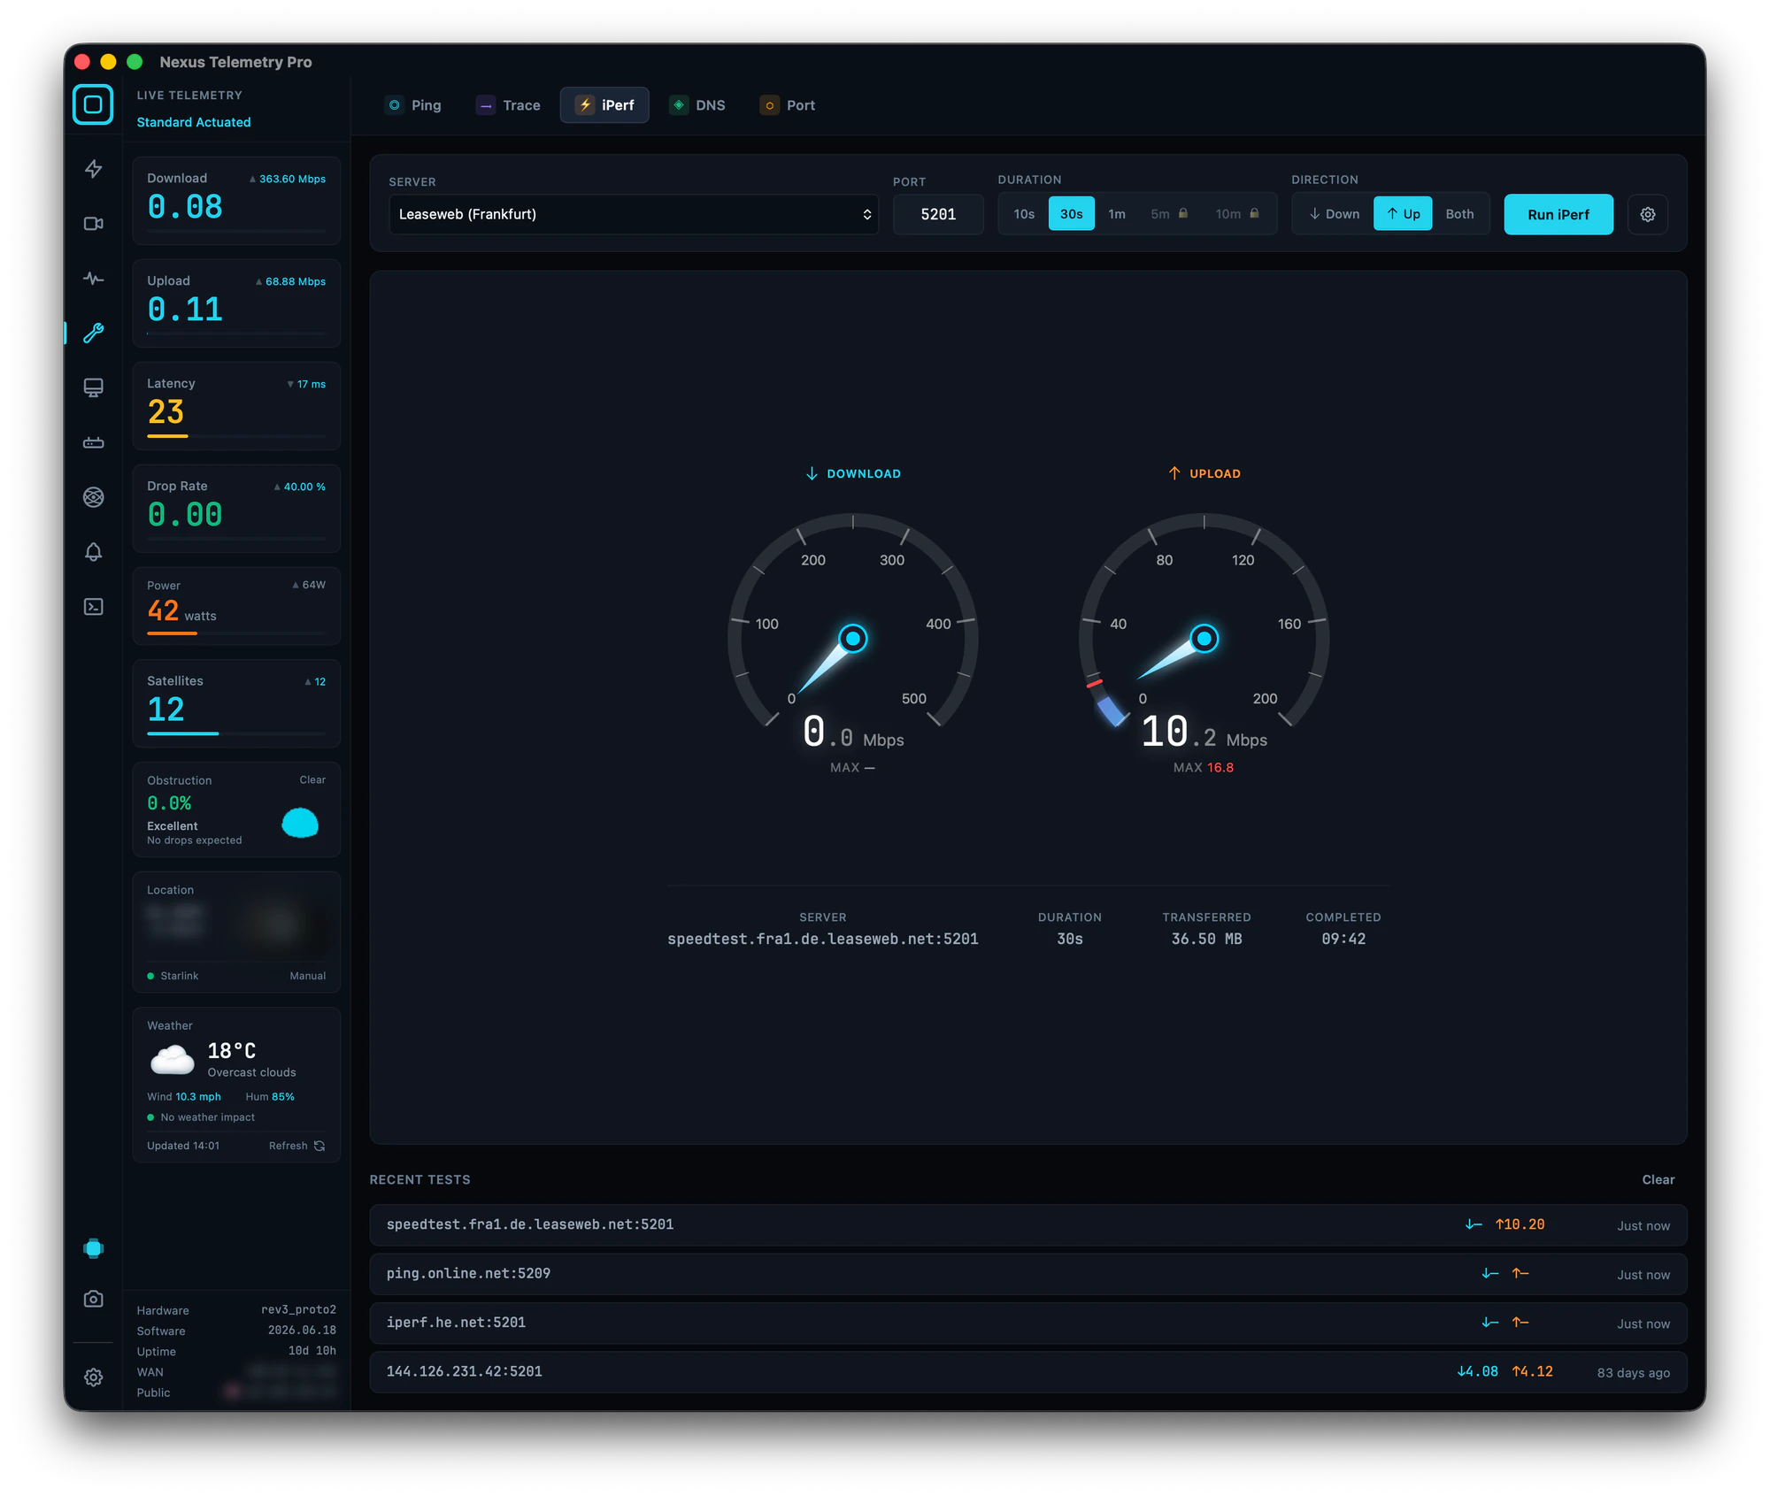Click the cyan obstruction map blob
This screenshot has height=1496, width=1770.
coord(300,823)
